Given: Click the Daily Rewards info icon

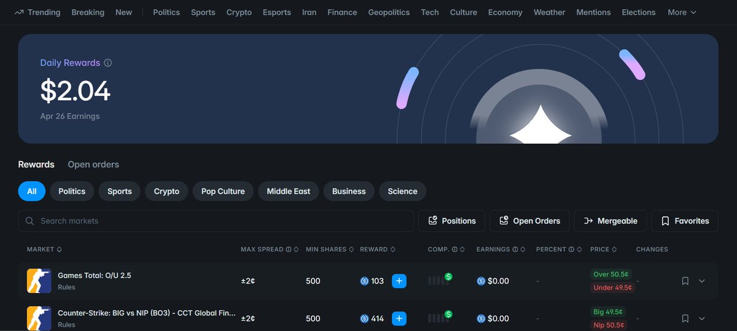Looking at the screenshot, I should (108, 63).
